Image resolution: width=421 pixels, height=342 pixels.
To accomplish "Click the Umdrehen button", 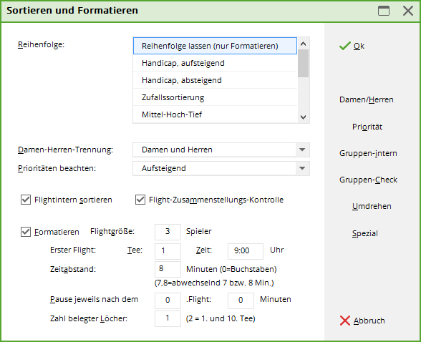I will 372,206.
